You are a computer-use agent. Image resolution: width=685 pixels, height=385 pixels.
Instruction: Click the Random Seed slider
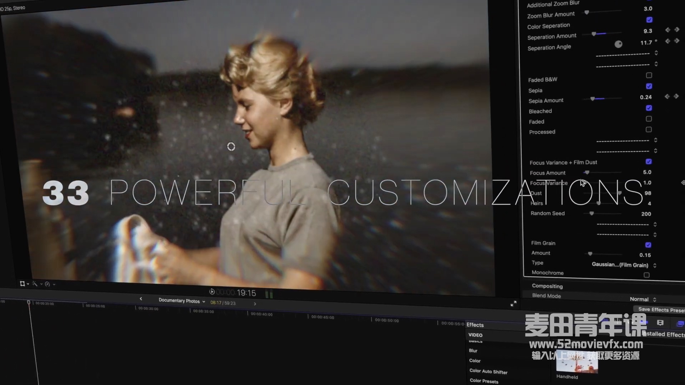click(603, 214)
